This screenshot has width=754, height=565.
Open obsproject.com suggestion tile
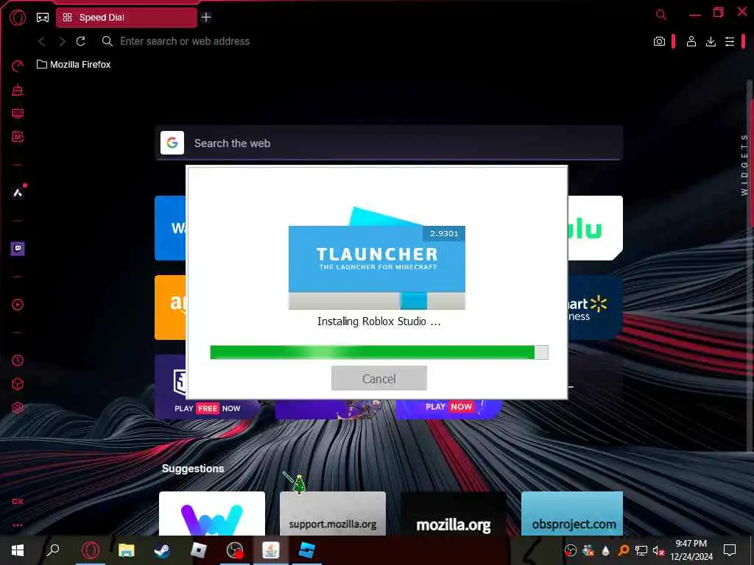click(571, 513)
